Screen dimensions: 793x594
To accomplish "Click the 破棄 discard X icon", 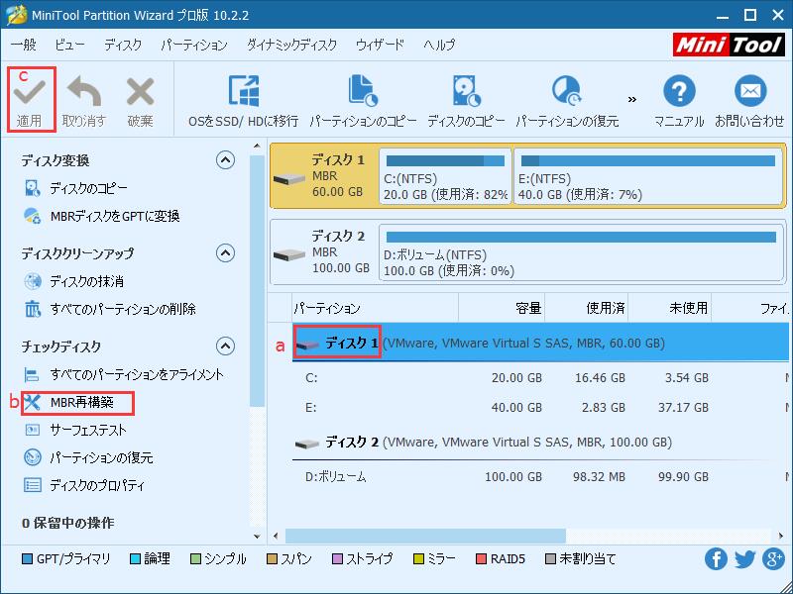I will 140,92.
